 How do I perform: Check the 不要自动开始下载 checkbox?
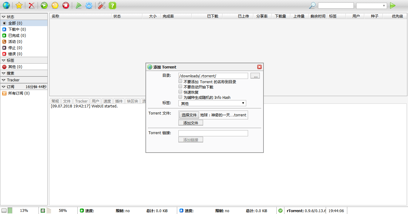click(180, 87)
